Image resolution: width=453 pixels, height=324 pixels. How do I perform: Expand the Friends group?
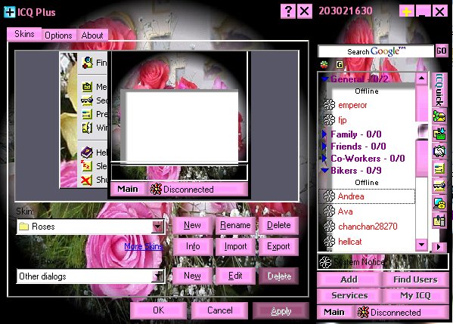[324, 147]
